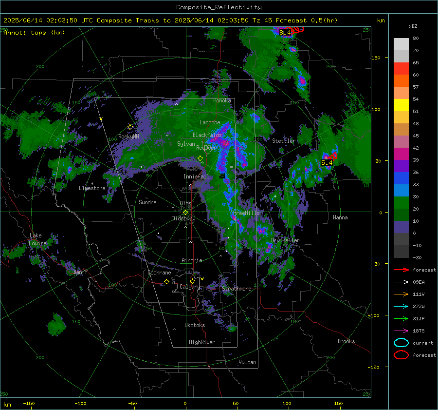Select the yellow 54-51 dBZ color swatch
Image resolution: width=438 pixels, height=410 pixels.
click(401, 105)
